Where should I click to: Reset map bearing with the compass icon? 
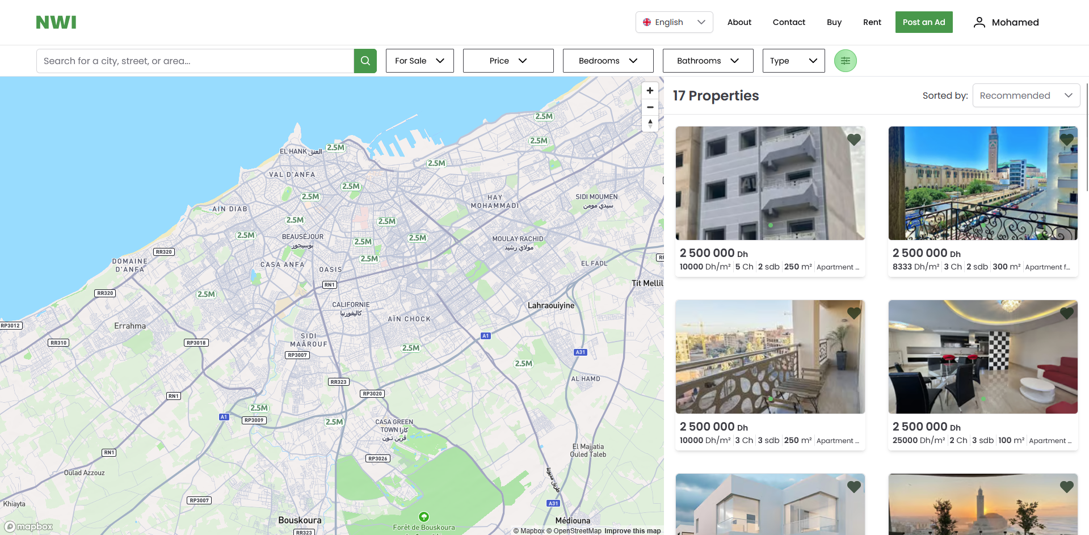tap(649, 123)
